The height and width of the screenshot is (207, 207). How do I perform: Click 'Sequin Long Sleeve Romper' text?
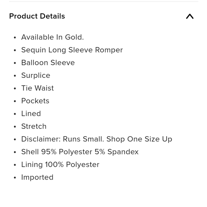[72, 50]
